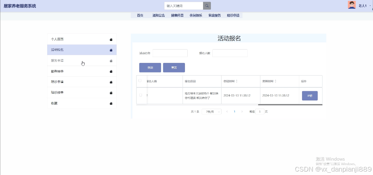The width and height of the screenshot is (373, 175).
Task: Click the magnifier search icon in header
Action: (x=207, y=6)
